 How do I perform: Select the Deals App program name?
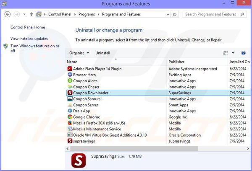pos(81,111)
